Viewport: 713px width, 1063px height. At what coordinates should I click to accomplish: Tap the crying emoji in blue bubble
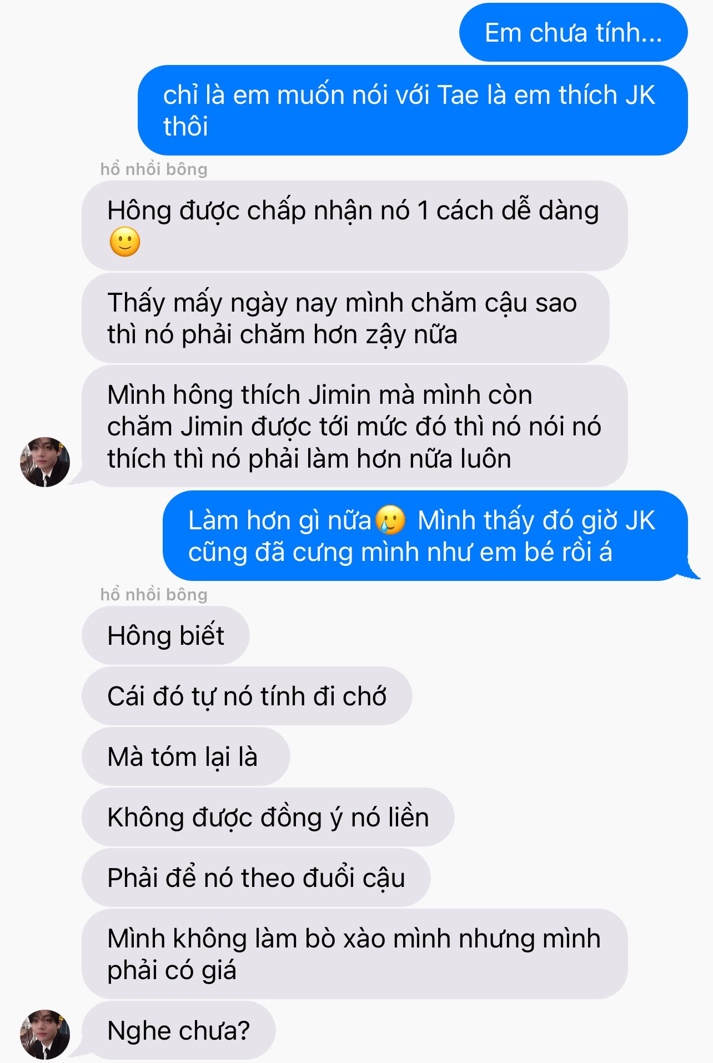click(390, 520)
